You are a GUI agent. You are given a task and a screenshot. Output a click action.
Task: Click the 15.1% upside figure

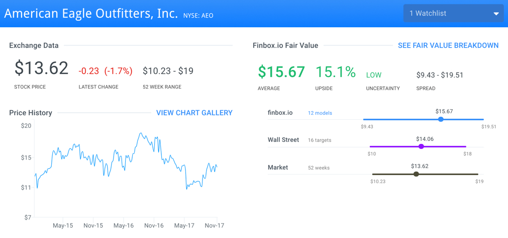[x=336, y=71]
